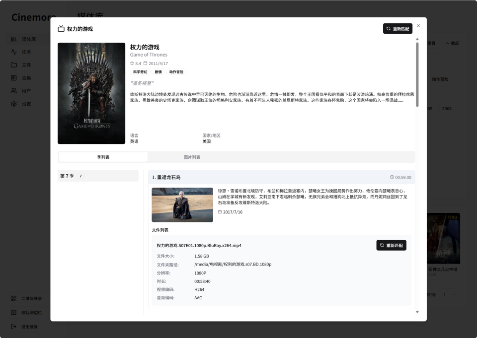Viewport: 477px width, 338px height.
Task: Close the 权力的游戏 dialog with X
Action: pos(418,25)
